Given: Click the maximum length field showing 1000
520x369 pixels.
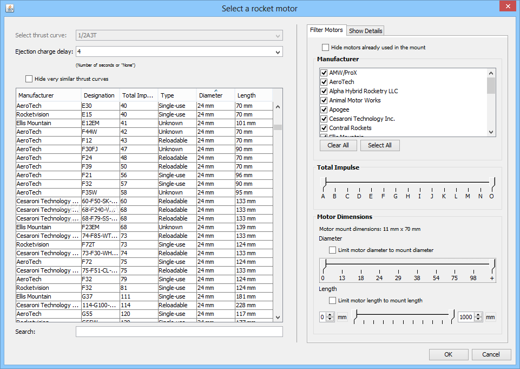Looking at the screenshot, I should click(466, 317).
